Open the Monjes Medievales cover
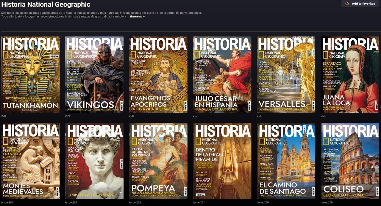Image resolution: width=381 pixels, height=206 pixels. coord(30,161)
